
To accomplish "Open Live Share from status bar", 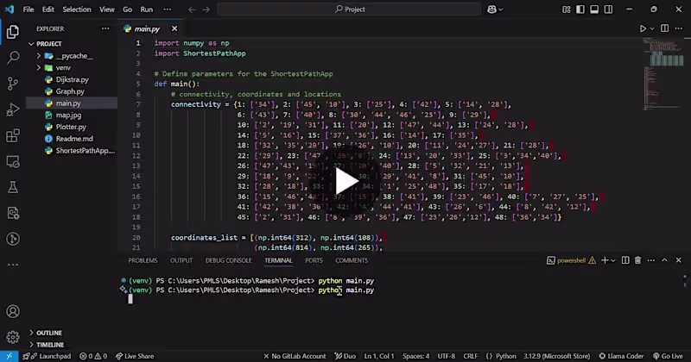I will (135, 356).
